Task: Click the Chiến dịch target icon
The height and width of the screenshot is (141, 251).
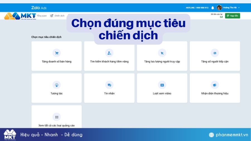Action: pyautogui.click(x=52, y=16)
